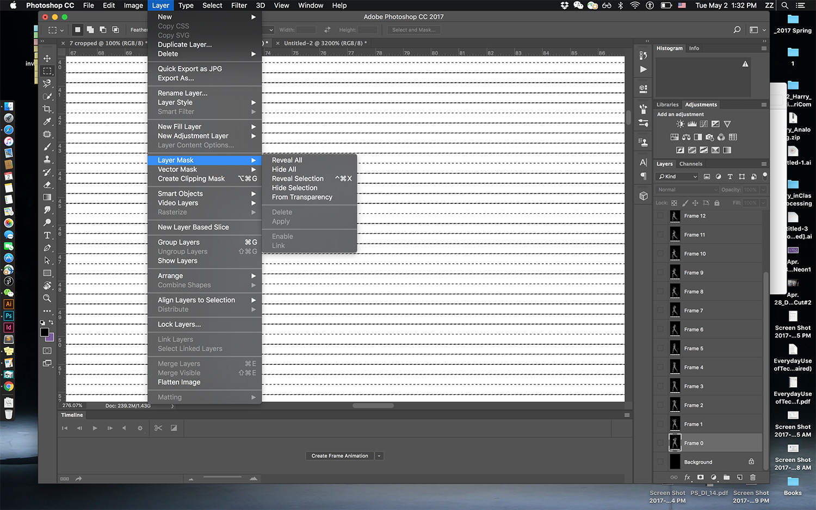Select the Zoom tool
The height and width of the screenshot is (510, 816).
[x=47, y=298]
